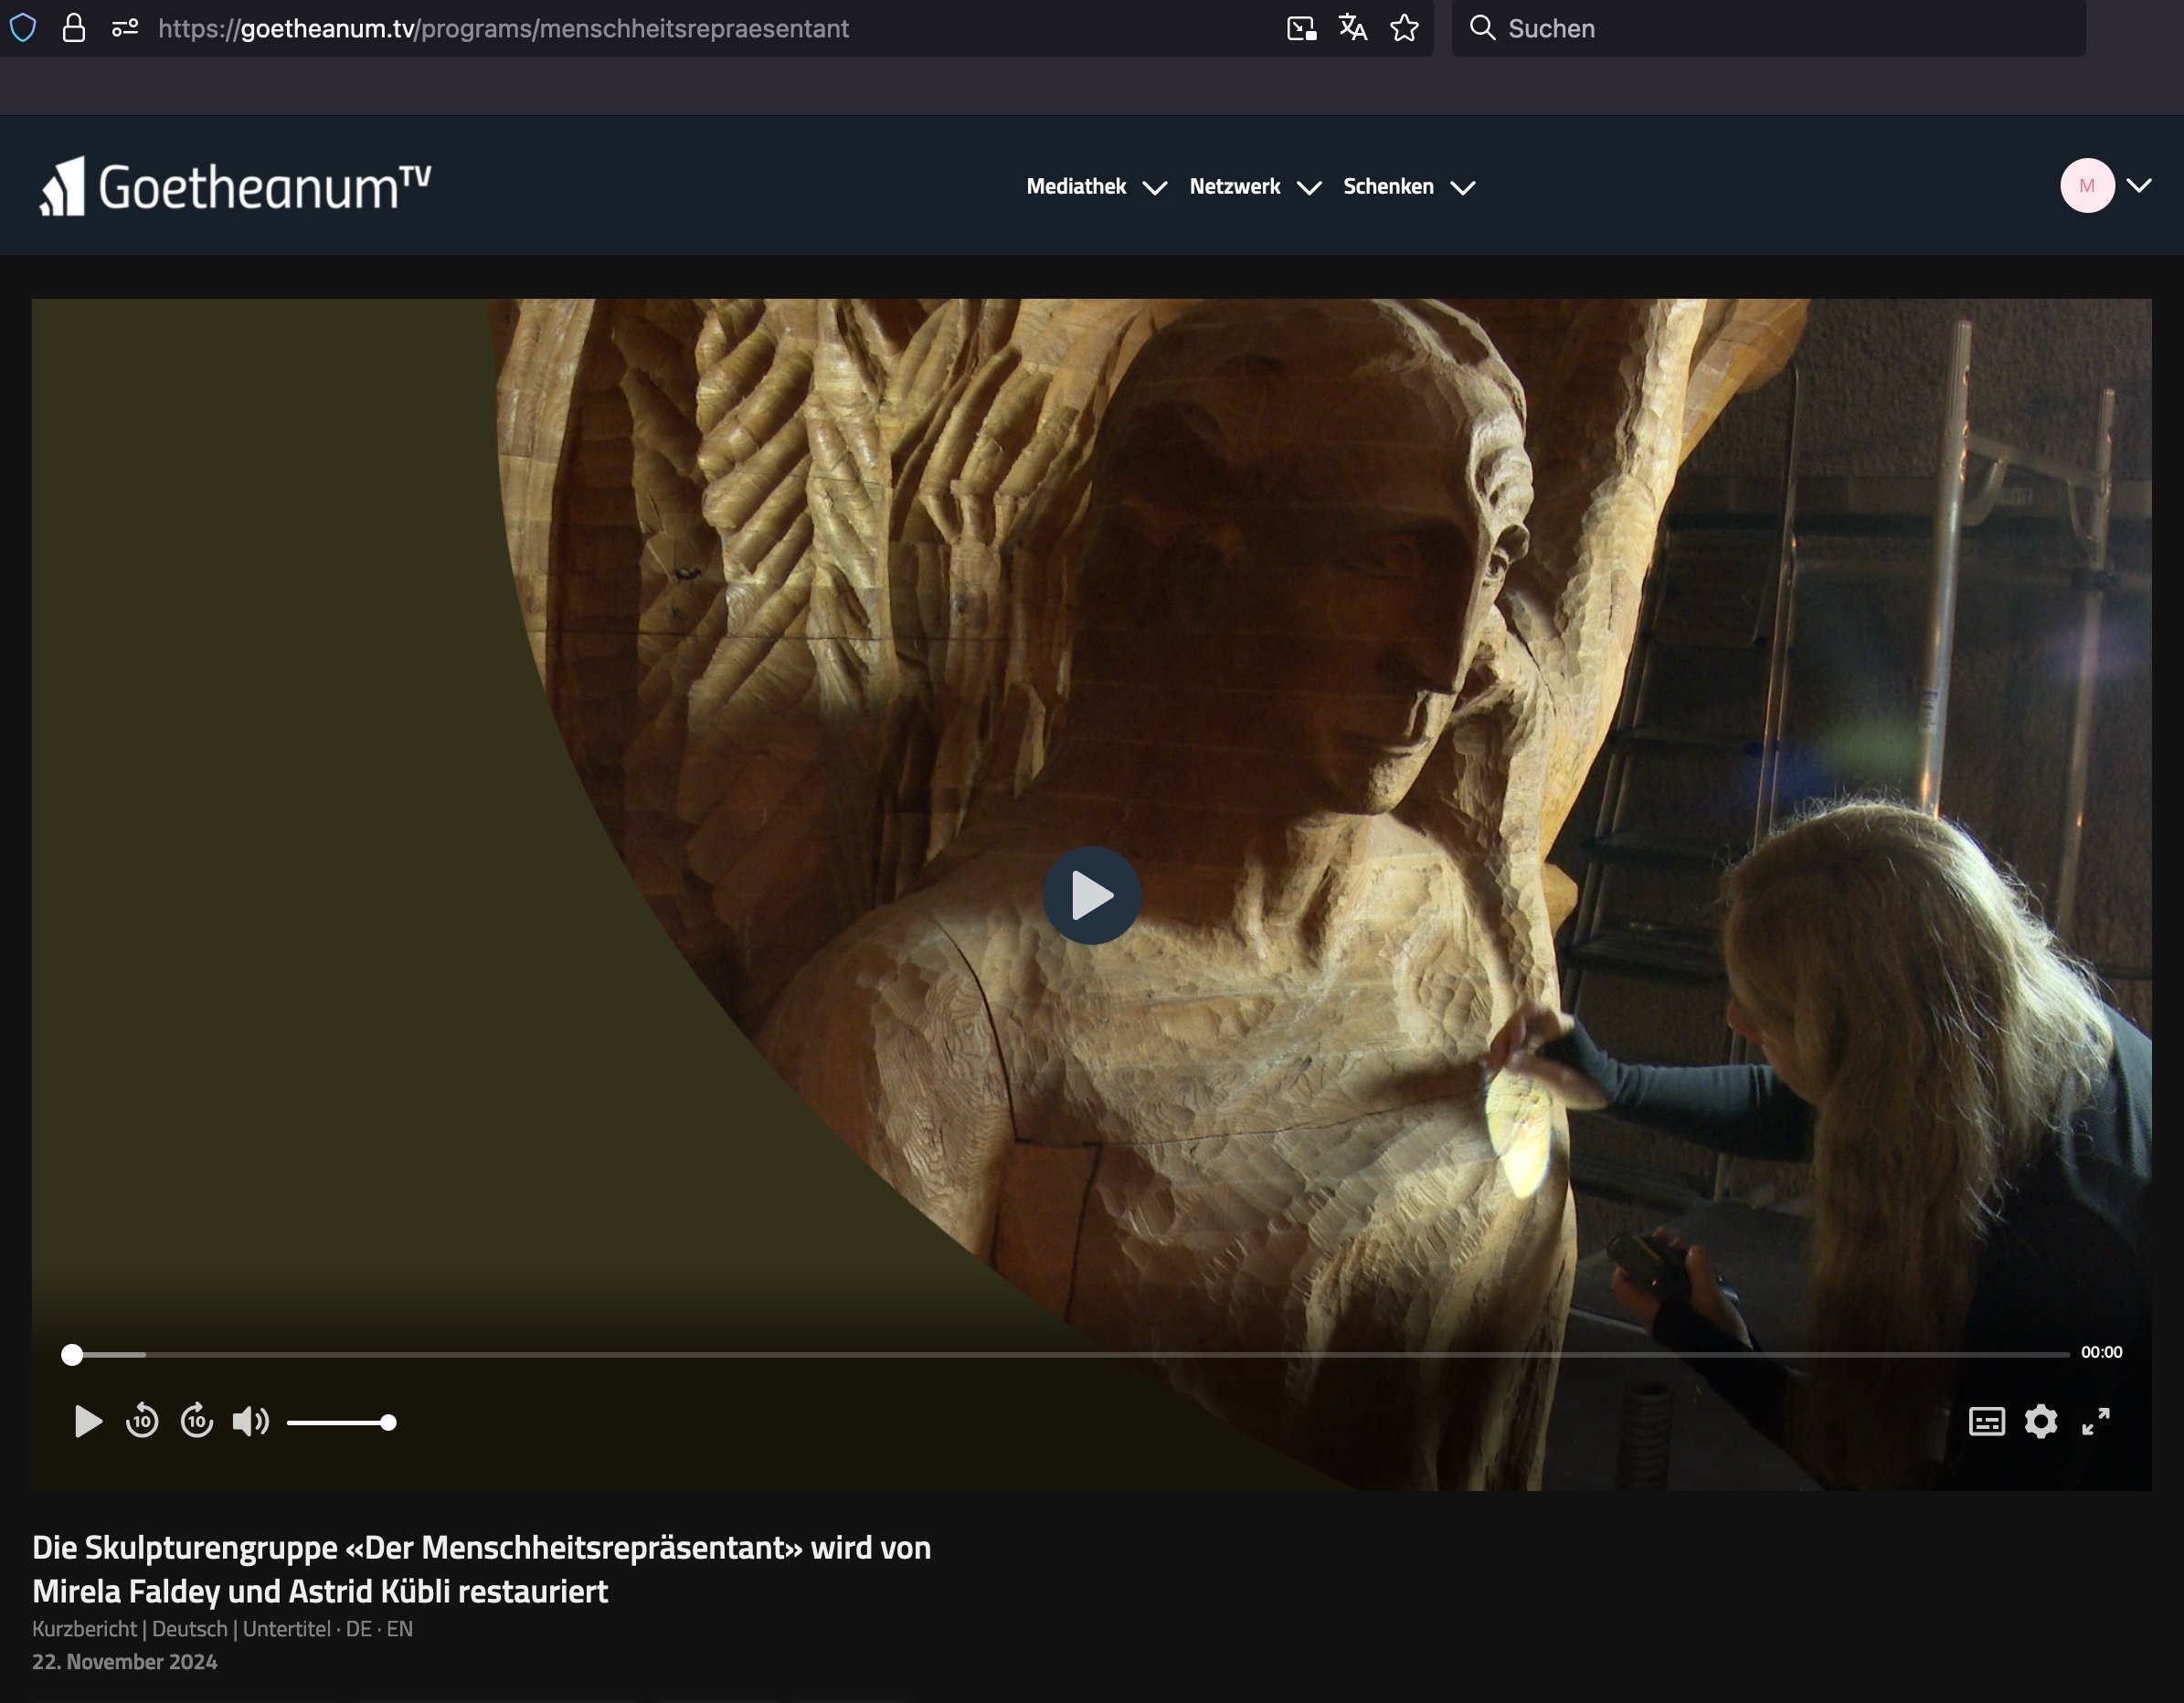The width and height of the screenshot is (2184, 1703).
Task: Click the translate page icon
Action: [x=1352, y=28]
